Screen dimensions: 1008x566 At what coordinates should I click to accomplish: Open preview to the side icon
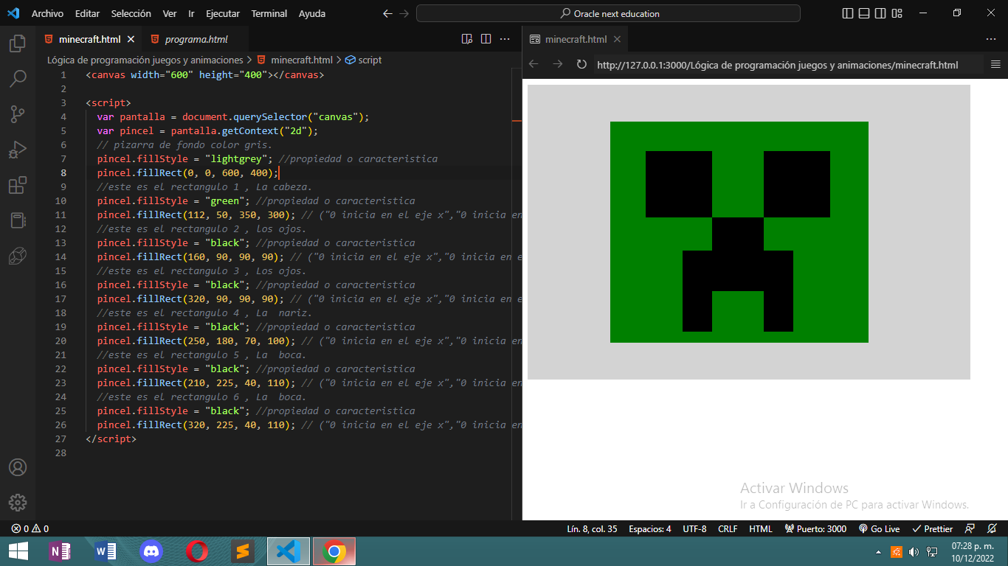tap(466, 39)
